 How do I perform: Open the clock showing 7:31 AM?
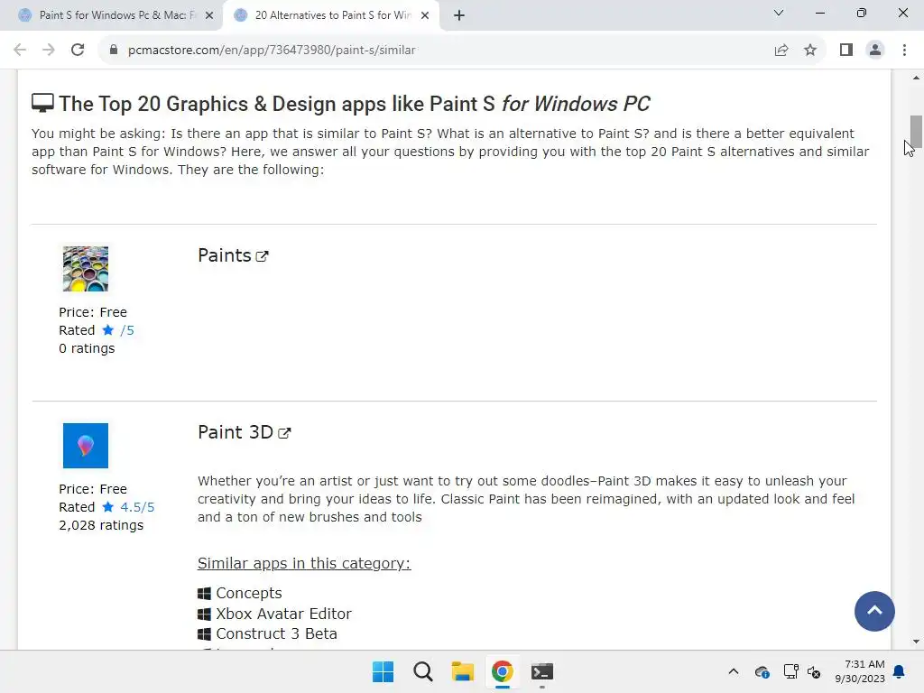[860, 671]
